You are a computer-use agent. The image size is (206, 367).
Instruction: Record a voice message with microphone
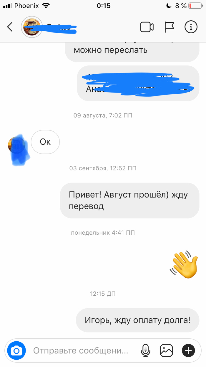pyautogui.click(x=145, y=350)
